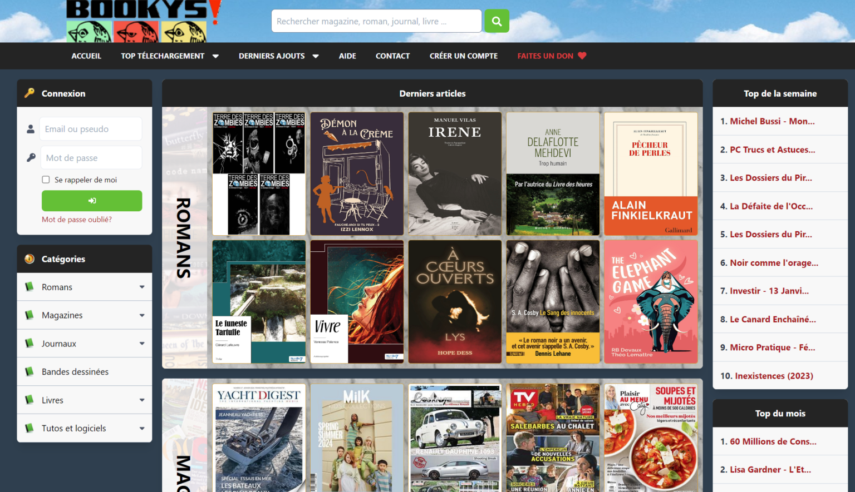This screenshot has height=492, width=855.
Task: Click the book icon next to Romans
Action: click(30, 287)
